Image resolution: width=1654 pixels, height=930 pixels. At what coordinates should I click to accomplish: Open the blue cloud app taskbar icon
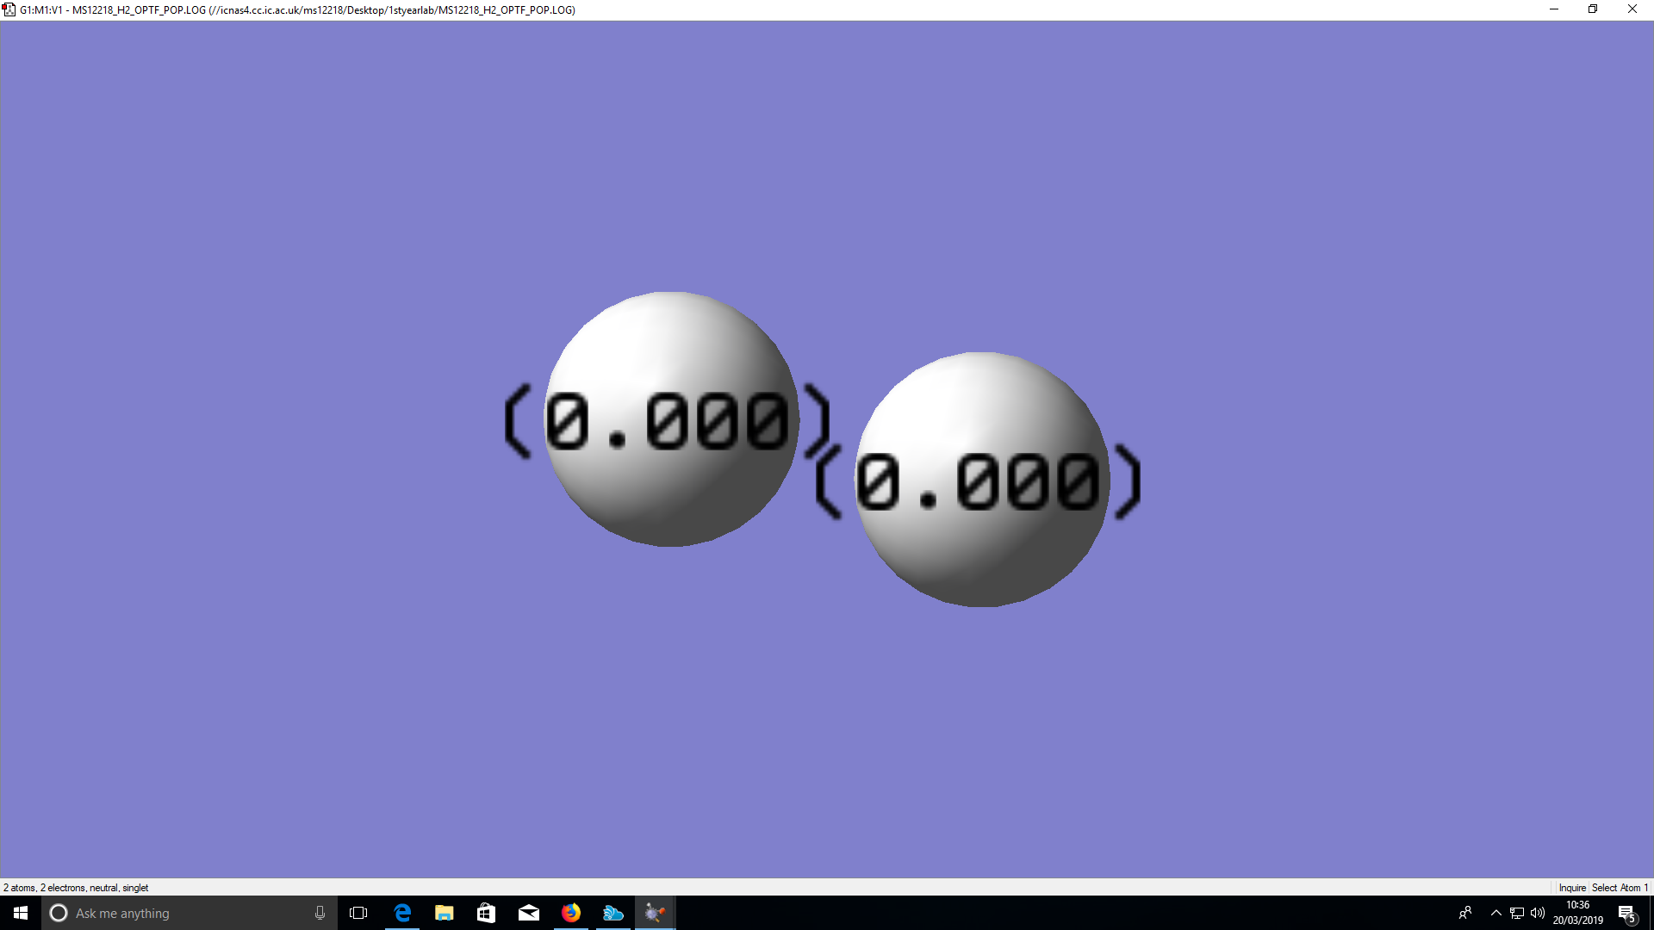613,913
